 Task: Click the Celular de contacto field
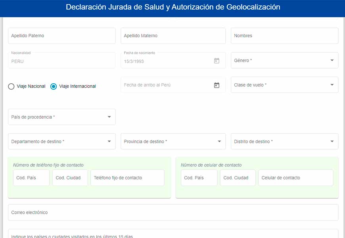pos(296,178)
